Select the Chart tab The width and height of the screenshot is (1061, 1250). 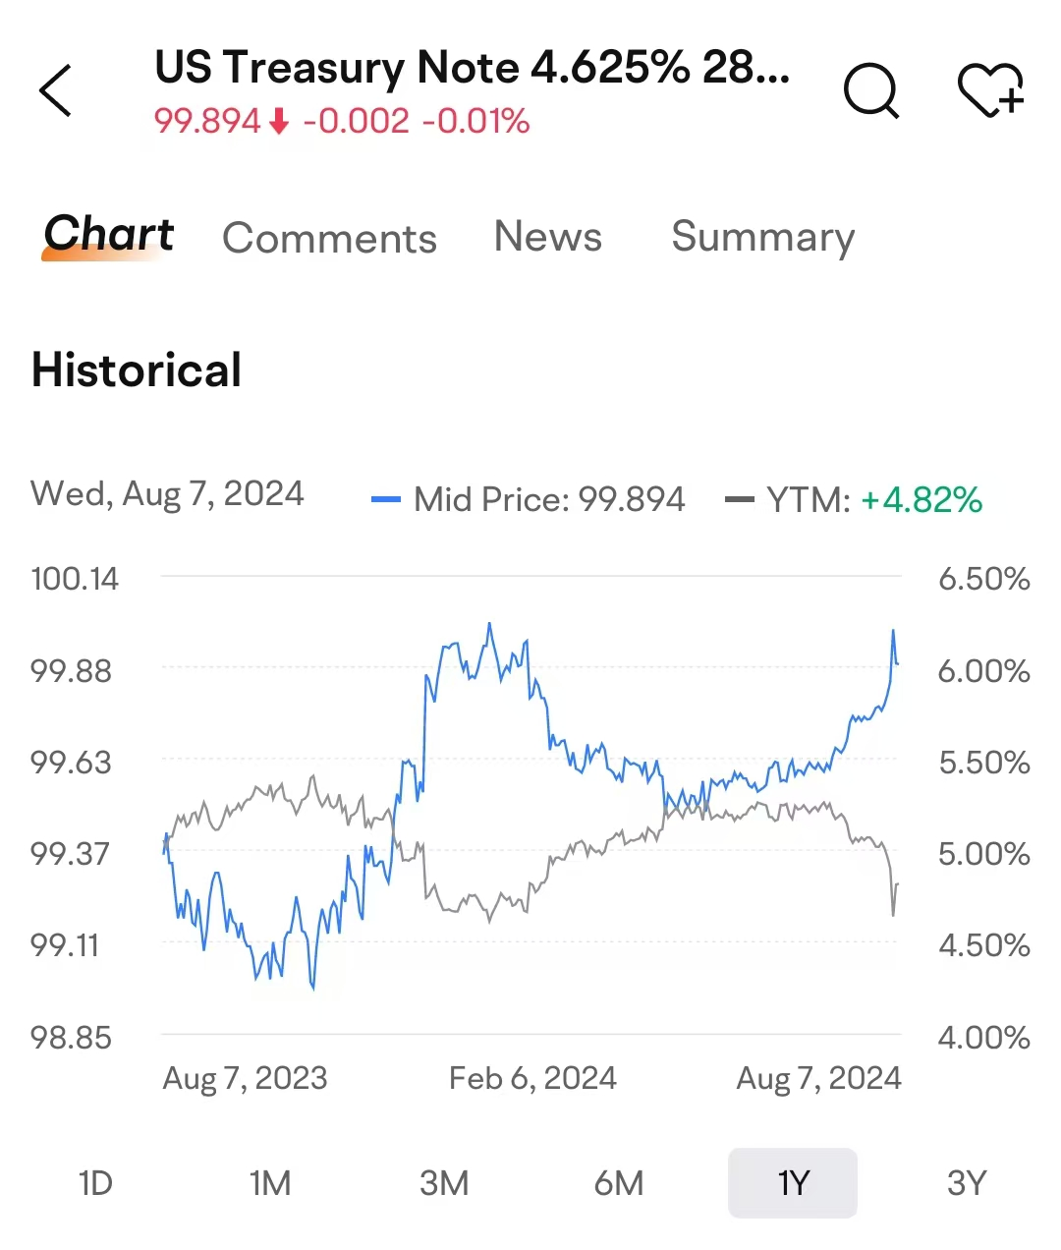[108, 235]
